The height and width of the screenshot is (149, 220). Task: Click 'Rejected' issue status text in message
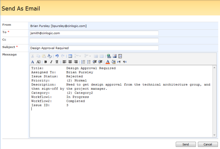(x=75, y=77)
